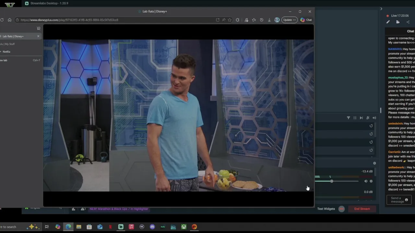Click the event volume speaker icon
The image size is (415, 233).
[374, 118]
